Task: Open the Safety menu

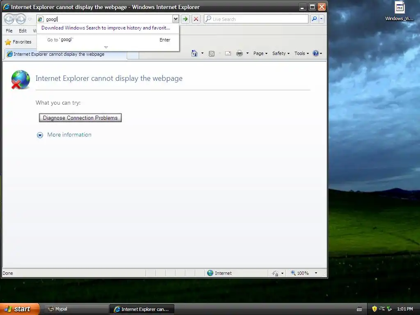Action: 281,53
